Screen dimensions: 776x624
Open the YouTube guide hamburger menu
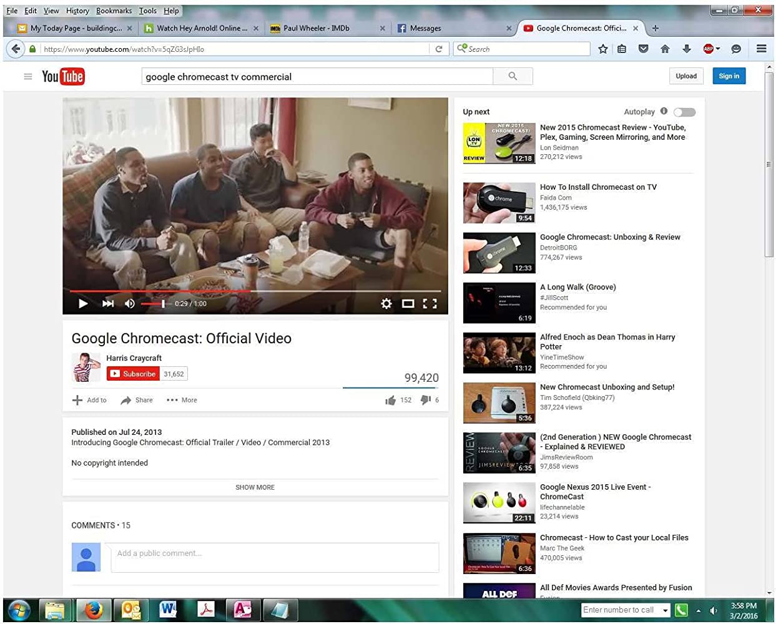(x=27, y=77)
